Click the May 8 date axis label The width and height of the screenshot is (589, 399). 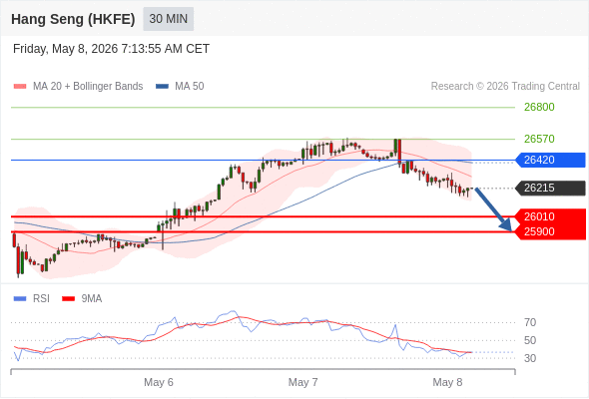click(x=447, y=382)
